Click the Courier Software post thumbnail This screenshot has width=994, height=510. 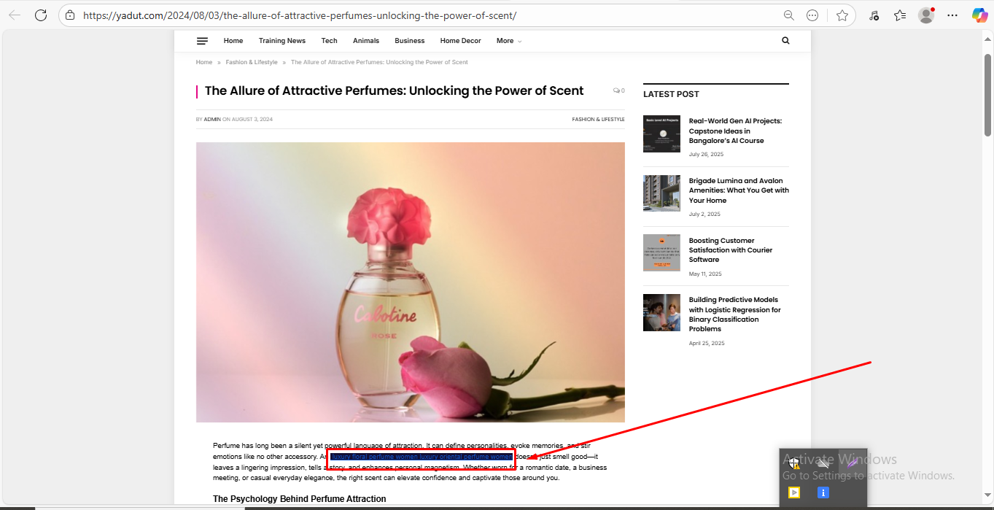point(661,252)
